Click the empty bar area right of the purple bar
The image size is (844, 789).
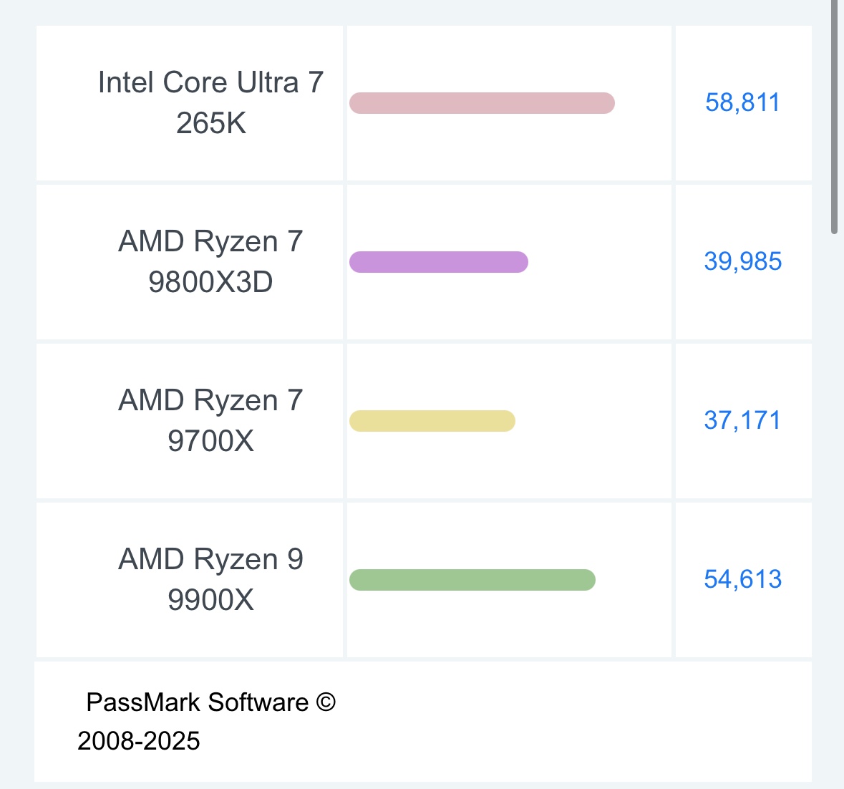[x=600, y=261]
